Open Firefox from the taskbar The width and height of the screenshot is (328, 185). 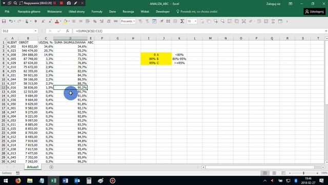[18, 180]
